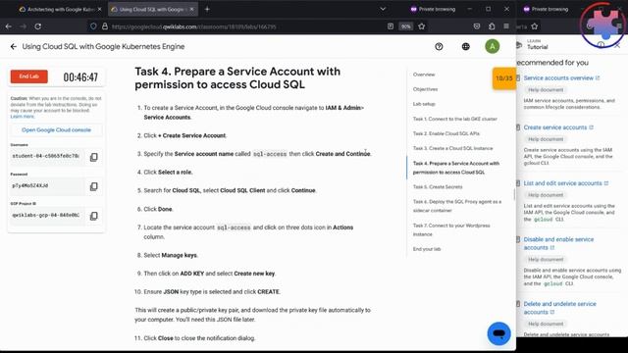Open Create service accounts tutorial link
The width and height of the screenshot is (628, 353).
click(x=555, y=127)
